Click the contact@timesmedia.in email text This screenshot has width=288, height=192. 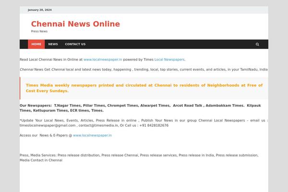coord(98,125)
